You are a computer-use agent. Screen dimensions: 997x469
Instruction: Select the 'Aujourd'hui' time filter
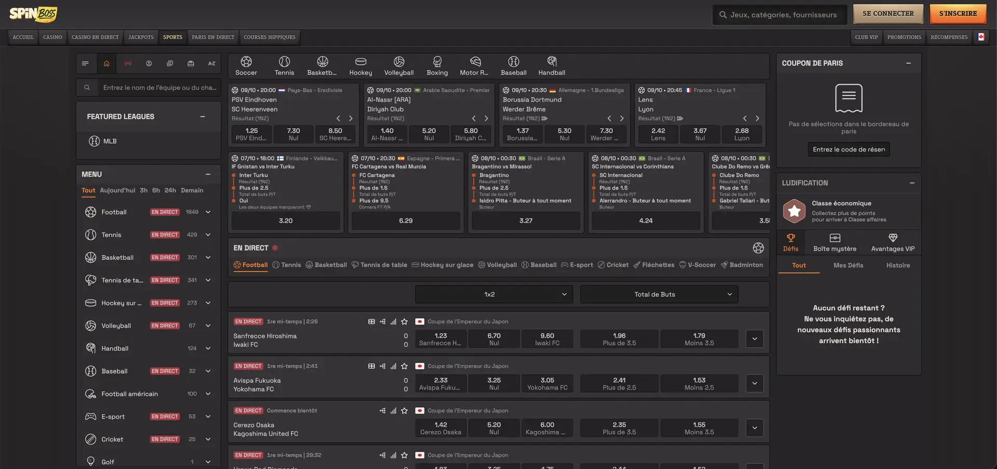pos(117,190)
